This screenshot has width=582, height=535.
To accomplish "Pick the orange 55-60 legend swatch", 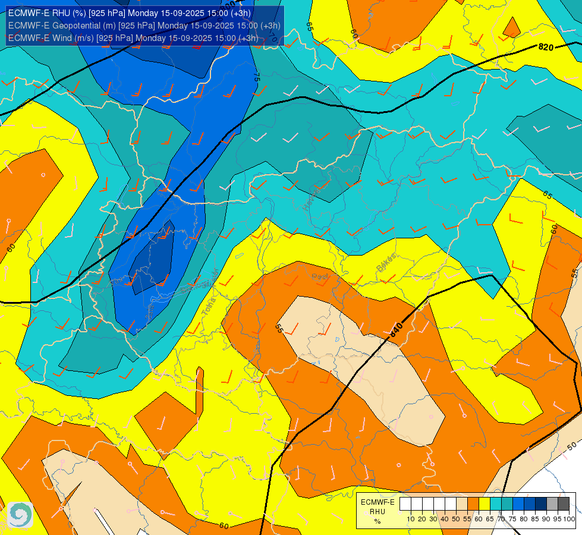I will click(473, 504).
